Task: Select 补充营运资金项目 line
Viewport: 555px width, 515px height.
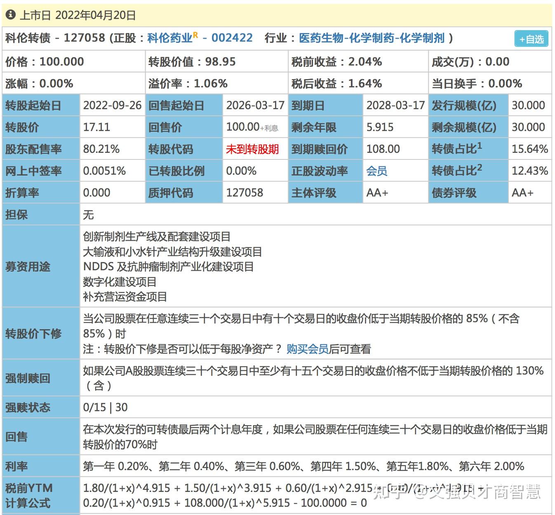Action: 125,297
